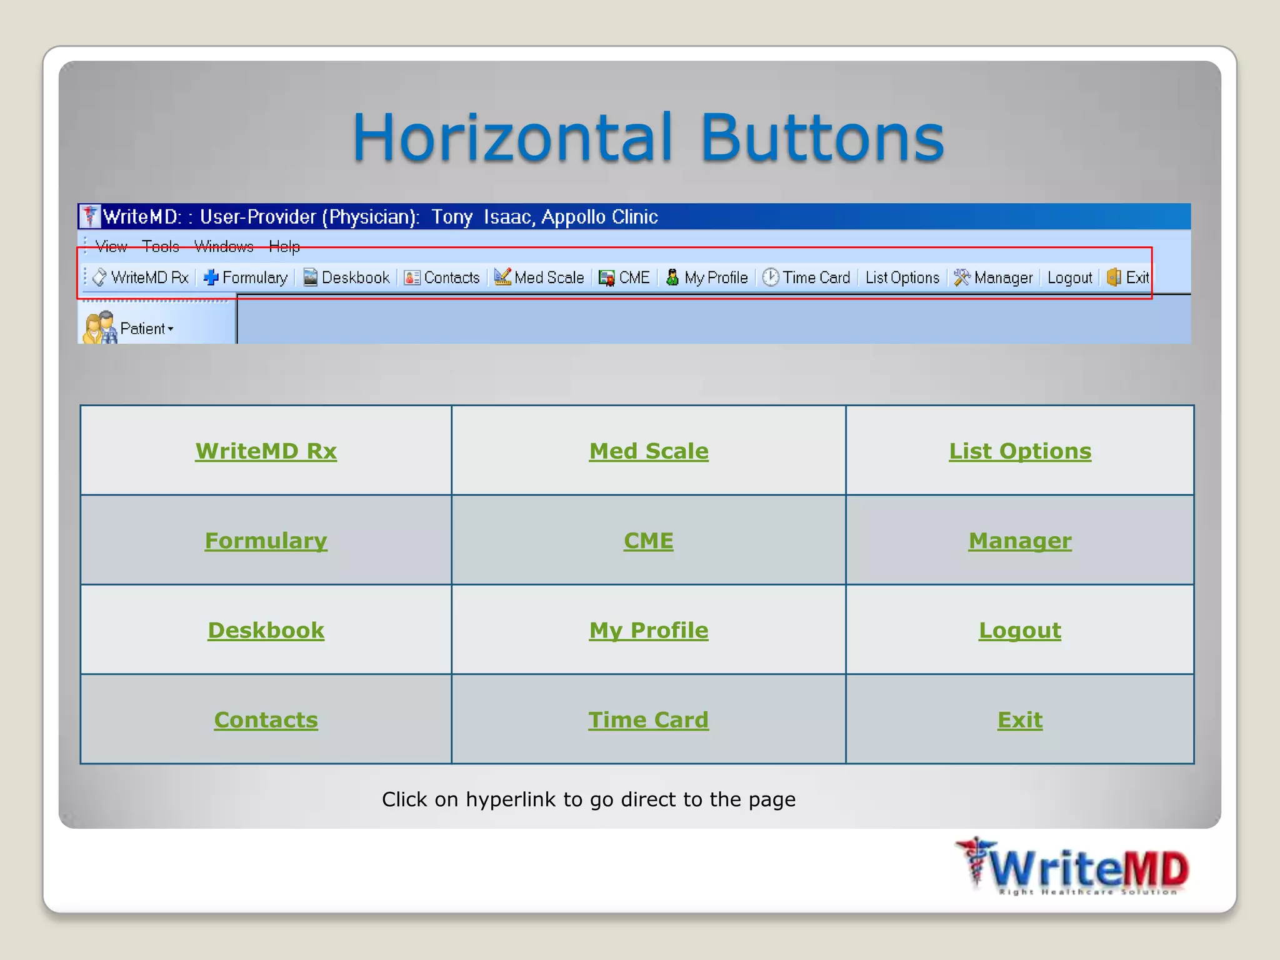The image size is (1280, 960).
Task: Click the WriteMD logo at the bottom right
Action: point(1072,867)
